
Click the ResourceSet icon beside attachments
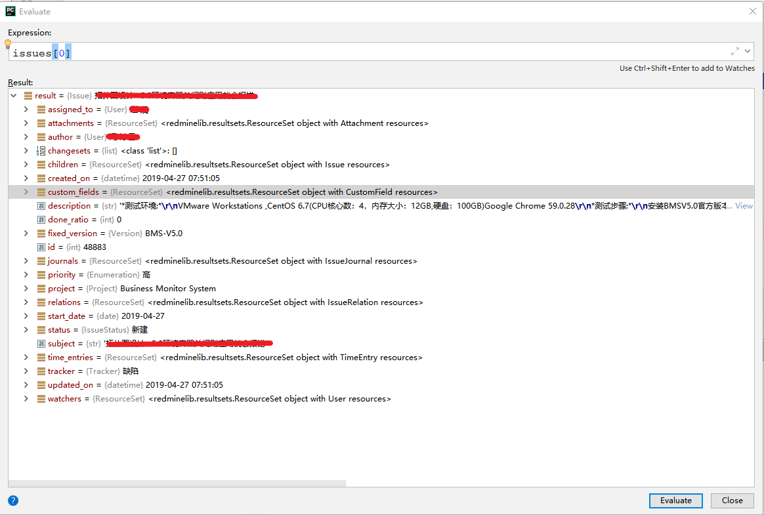pos(40,123)
